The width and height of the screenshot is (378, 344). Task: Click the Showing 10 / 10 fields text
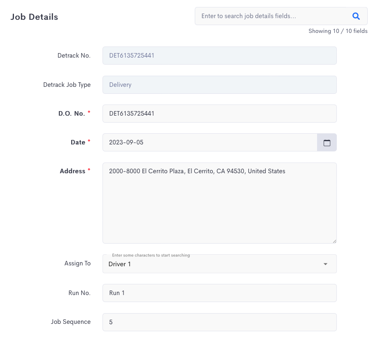tap(338, 31)
